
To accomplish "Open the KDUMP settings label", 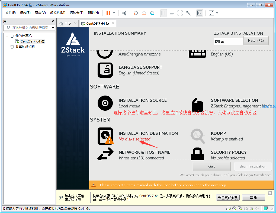I will [x=218, y=133].
